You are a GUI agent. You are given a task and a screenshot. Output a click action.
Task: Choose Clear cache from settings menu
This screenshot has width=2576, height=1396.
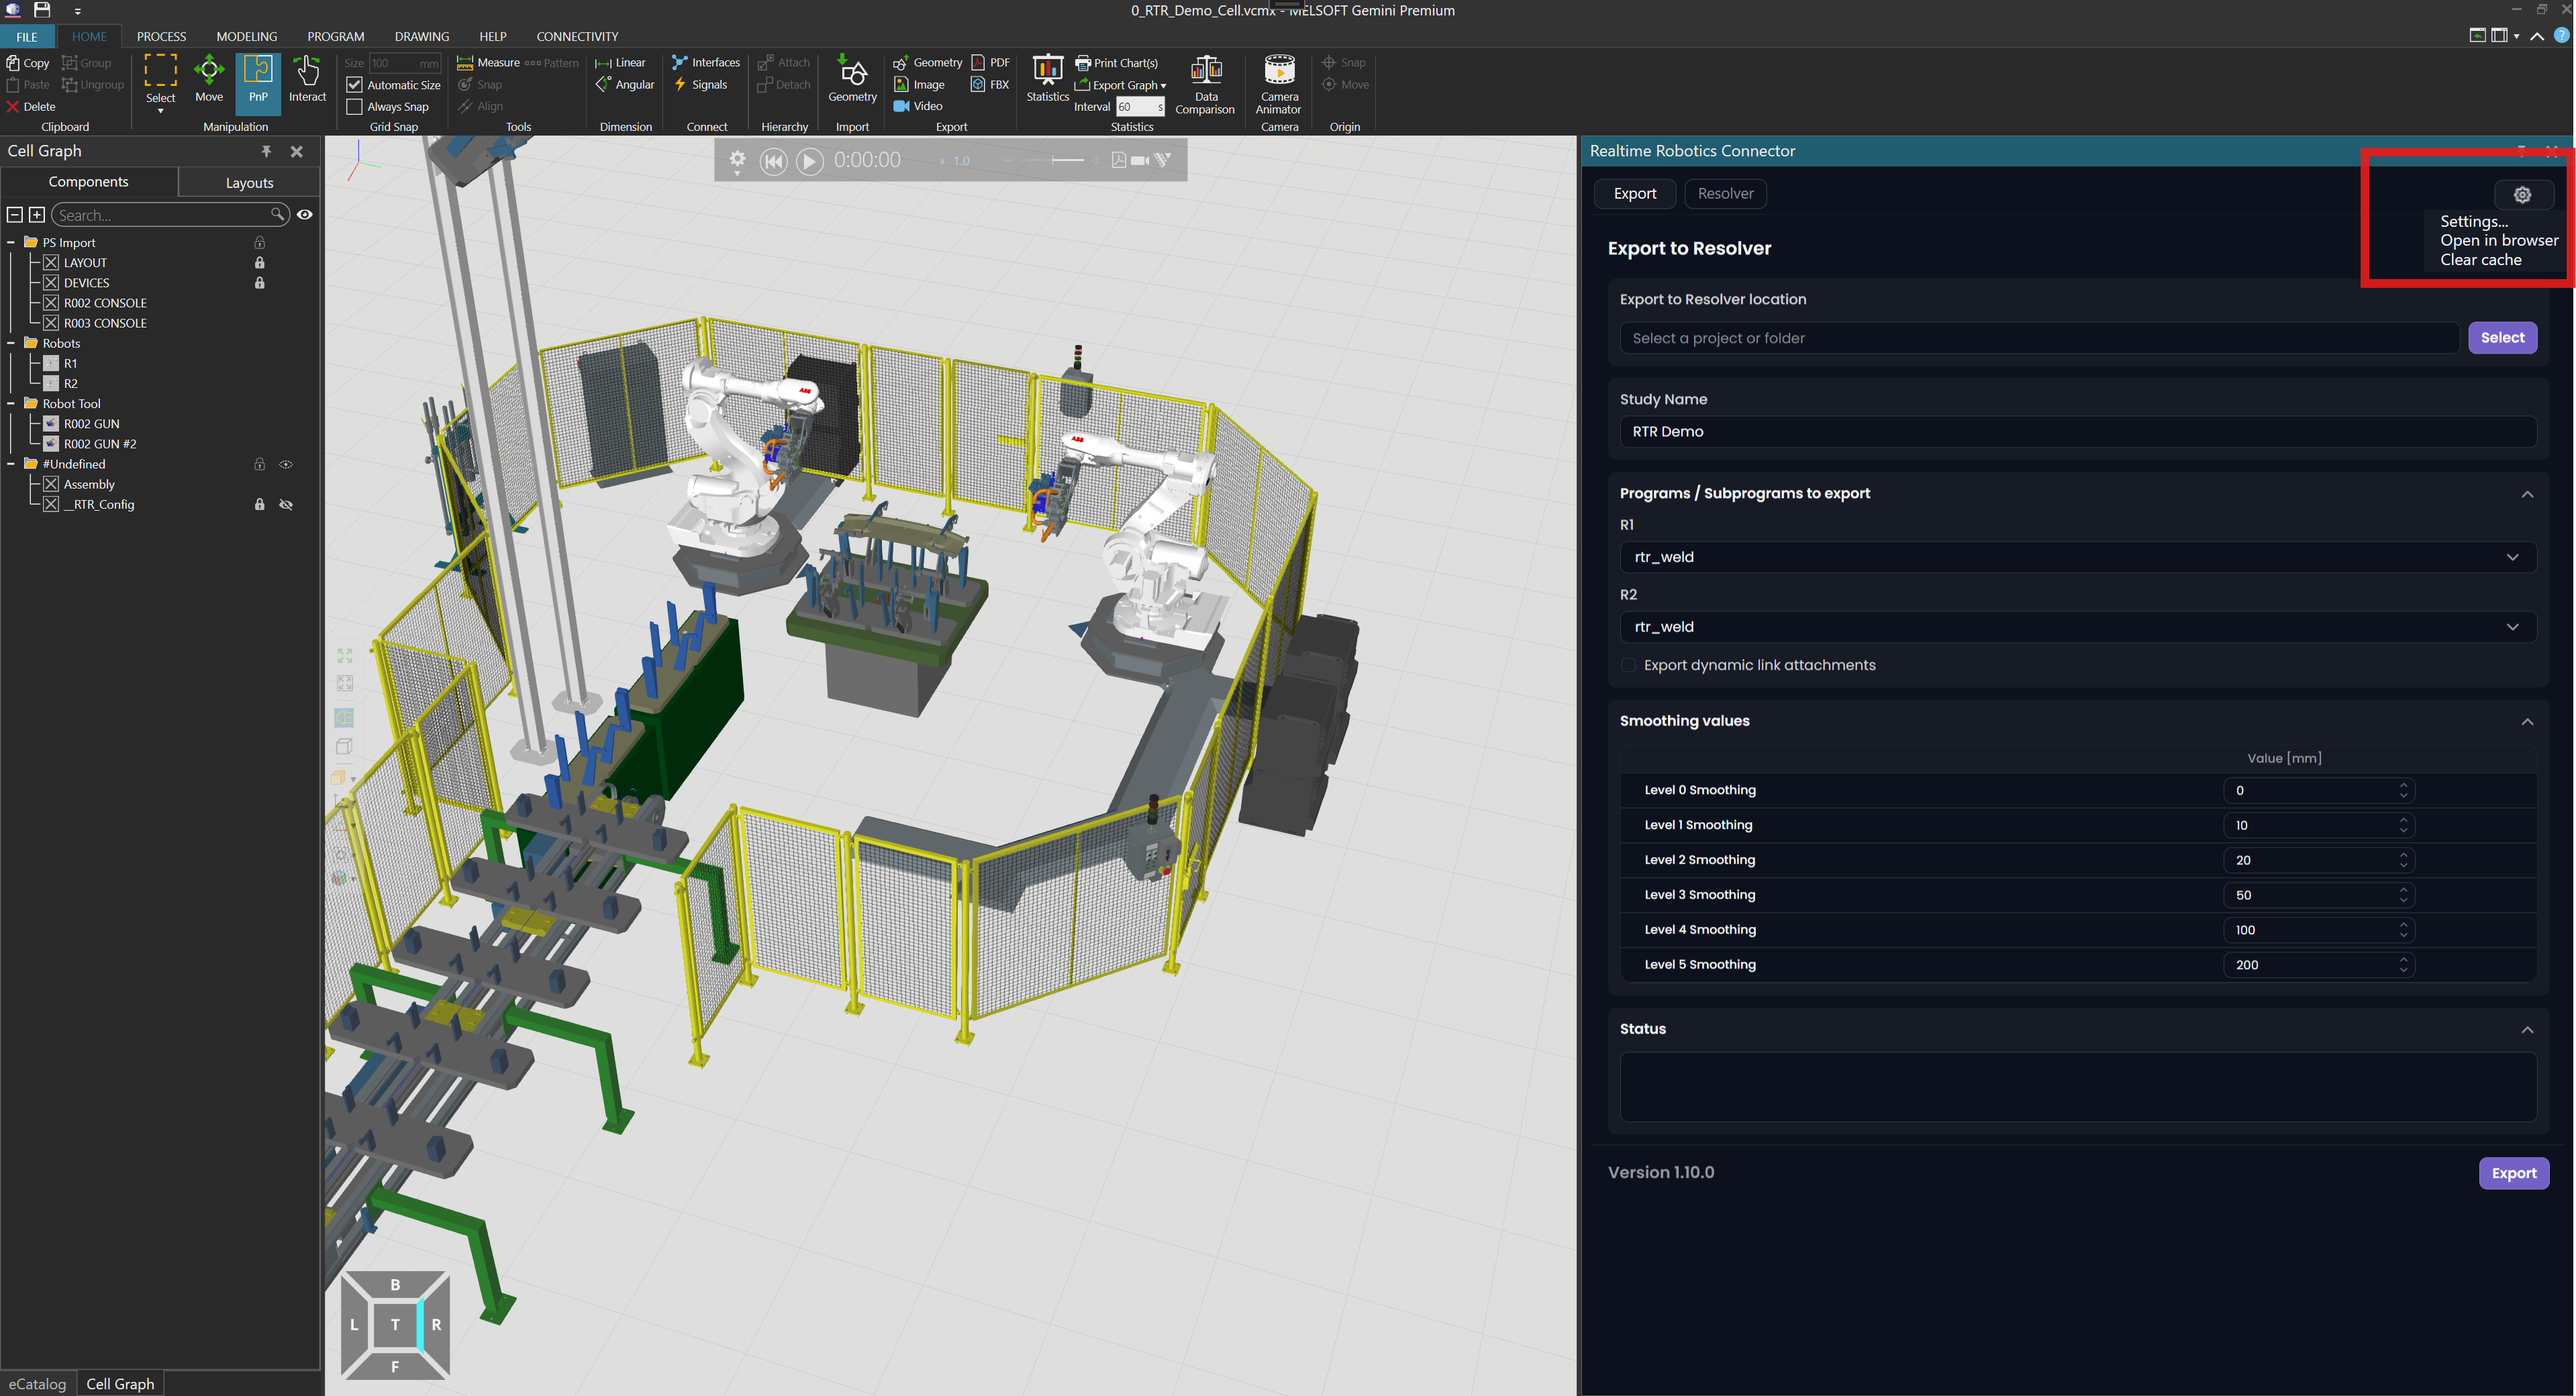(2480, 260)
